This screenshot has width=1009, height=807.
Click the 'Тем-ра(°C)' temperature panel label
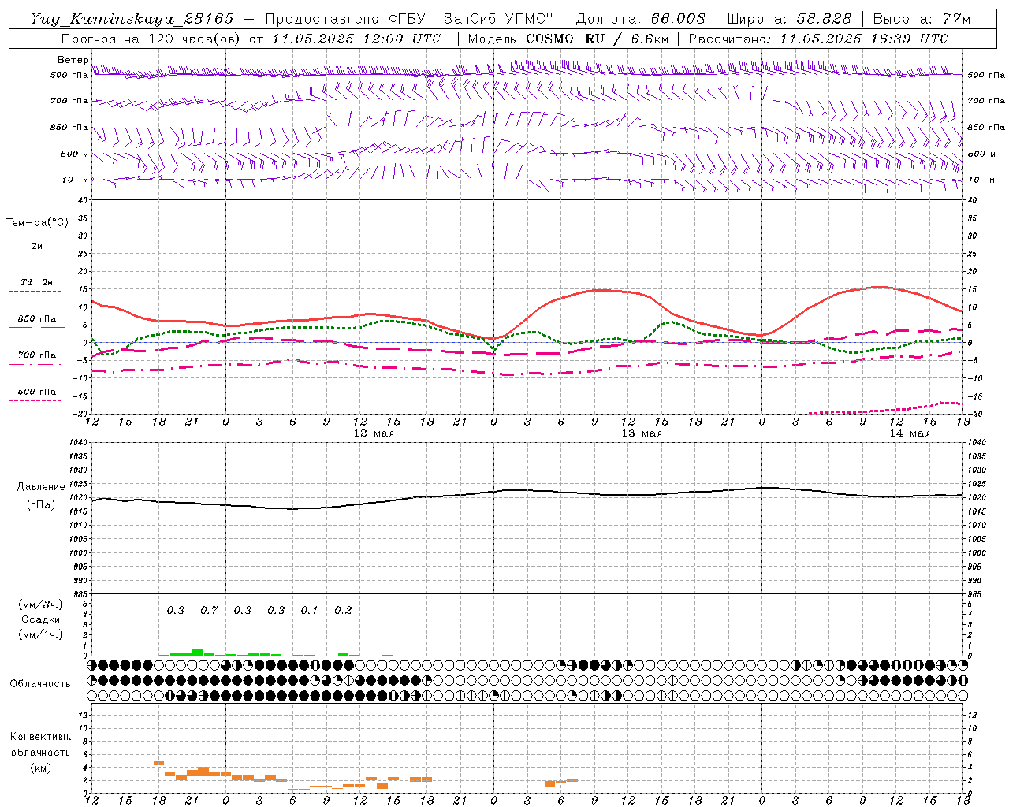tap(37, 223)
